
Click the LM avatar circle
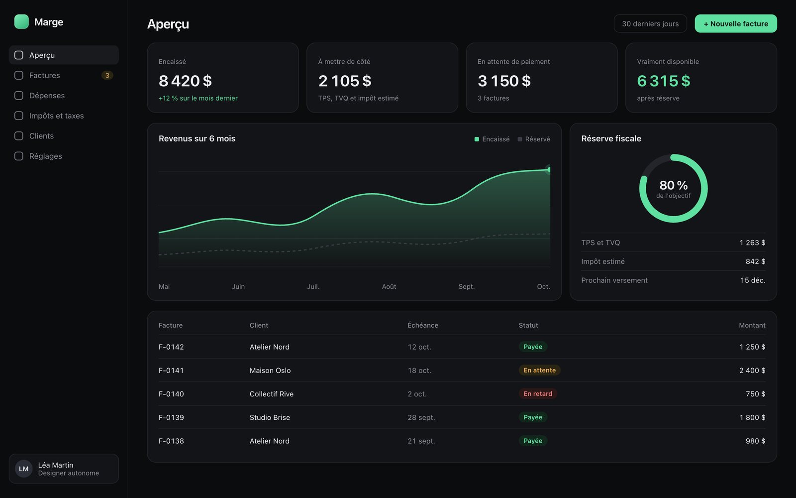tap(24, 469)
